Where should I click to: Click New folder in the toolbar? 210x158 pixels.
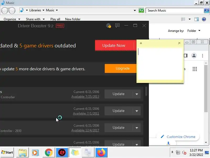pos(73,19)
